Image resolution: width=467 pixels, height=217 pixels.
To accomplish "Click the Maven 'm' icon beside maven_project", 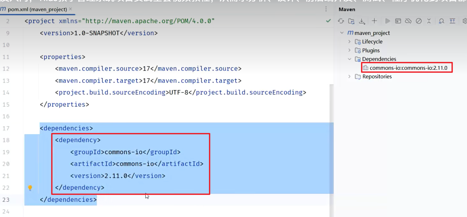I will [x=350, y=33].
